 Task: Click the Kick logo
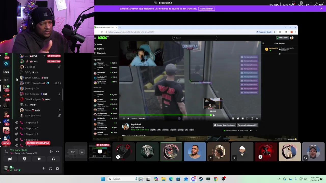click(x=103, y=38)
